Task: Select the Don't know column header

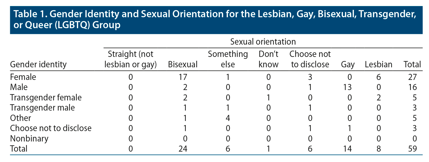Action: 268,59
